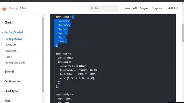Click the 'June' string in code

click(62, 41)
